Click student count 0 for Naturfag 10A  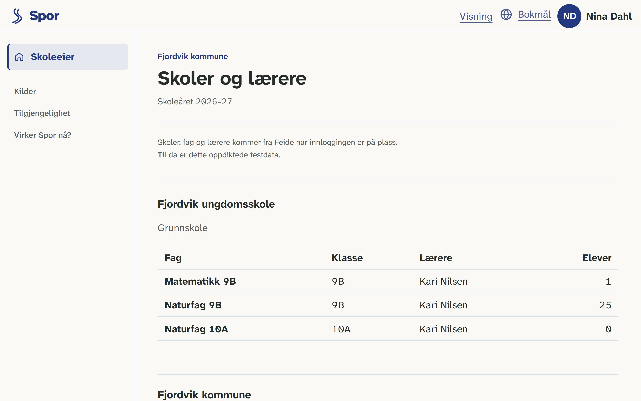pos(609,329)
